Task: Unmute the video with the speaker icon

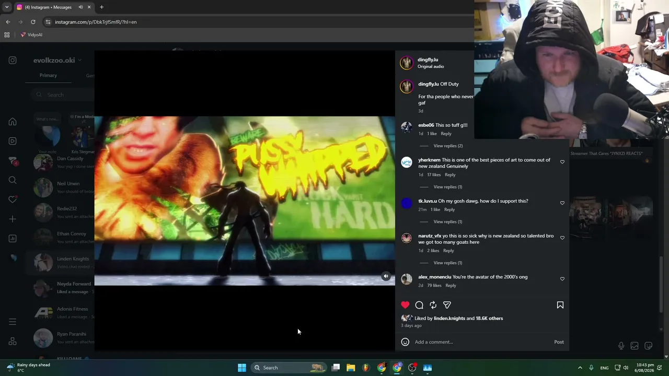Action: [x=386, y=276]
